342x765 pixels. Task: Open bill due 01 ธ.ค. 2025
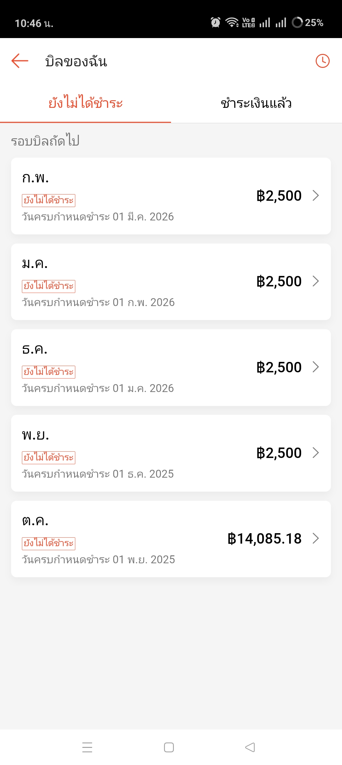click(x=171, y=453)
